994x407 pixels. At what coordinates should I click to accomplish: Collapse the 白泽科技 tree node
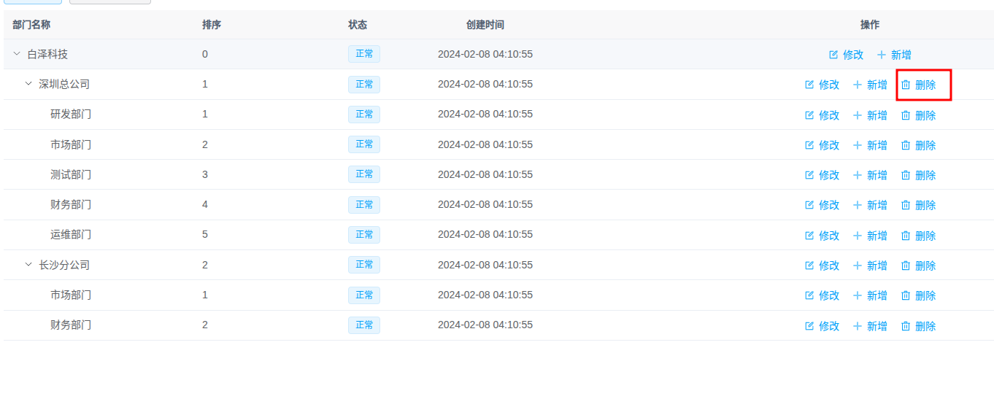[17, 54]
